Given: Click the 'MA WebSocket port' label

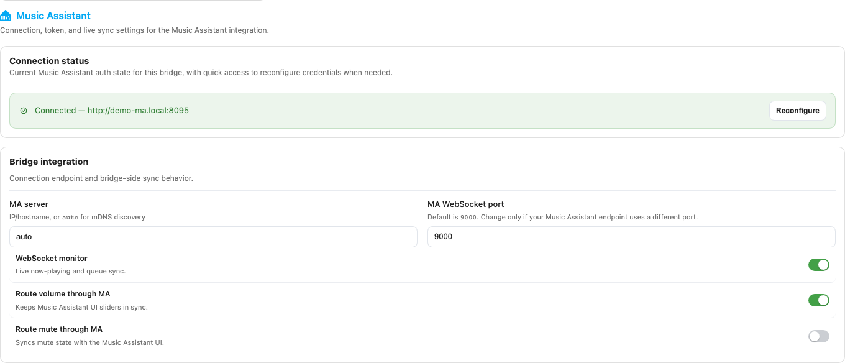Looking at the screenshot, I should coord(466,204).
